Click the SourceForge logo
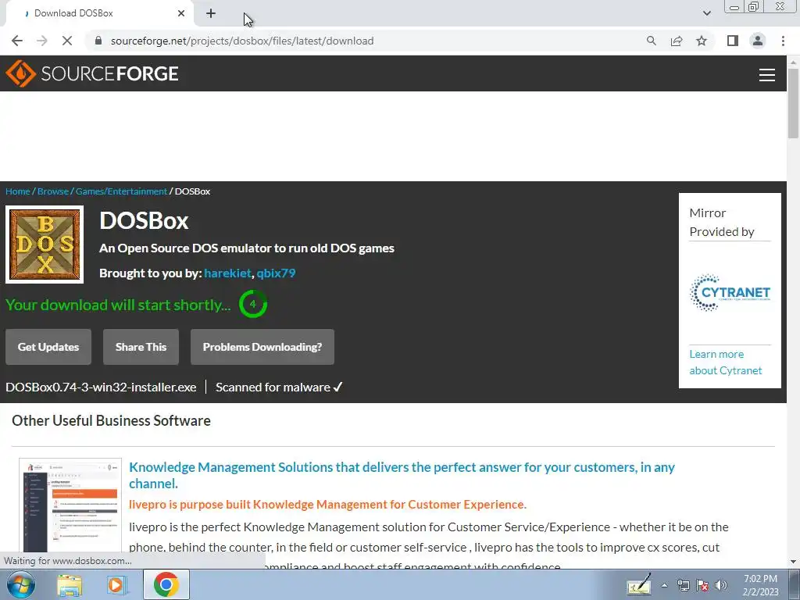Image resolution: width=800 pixels, height=600 pixels. (x=92, y=73)
